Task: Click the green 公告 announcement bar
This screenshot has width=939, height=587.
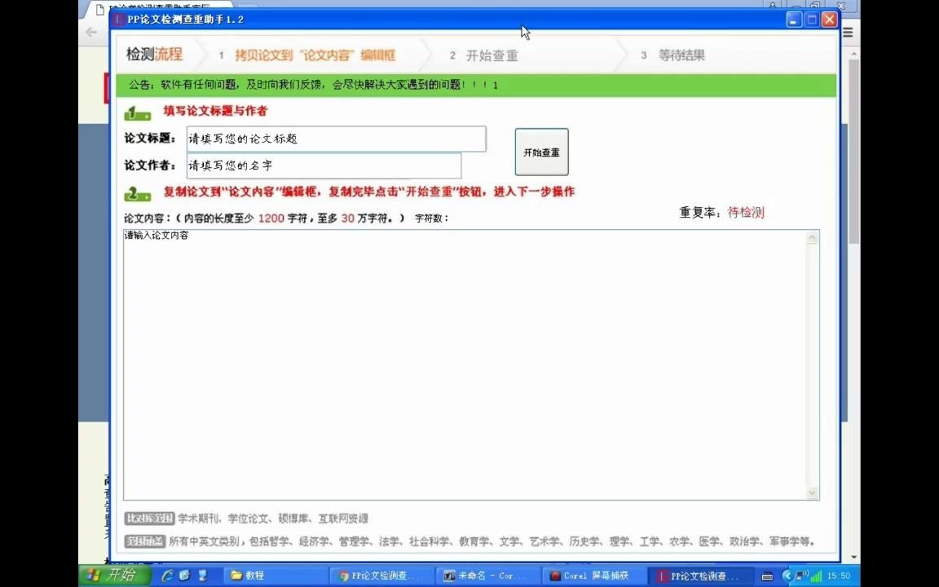Action: pos(476,85)
